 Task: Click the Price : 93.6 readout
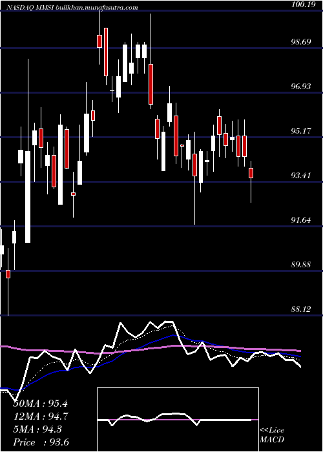tap(41, 442)
